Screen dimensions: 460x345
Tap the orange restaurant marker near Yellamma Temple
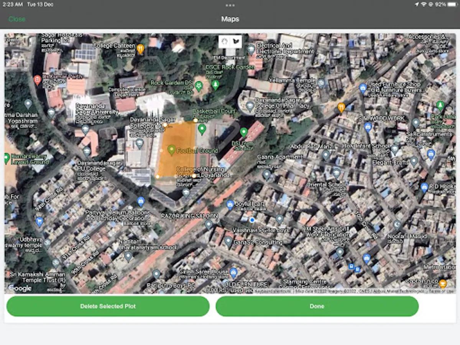click(341, 107)
